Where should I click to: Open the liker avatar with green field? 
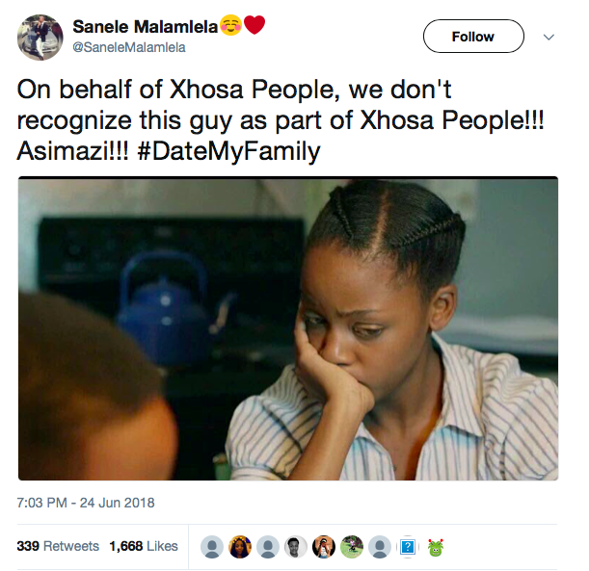(352, 547)
